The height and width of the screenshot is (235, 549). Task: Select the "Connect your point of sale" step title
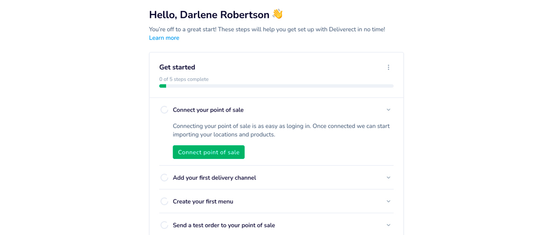coord(208,110)
